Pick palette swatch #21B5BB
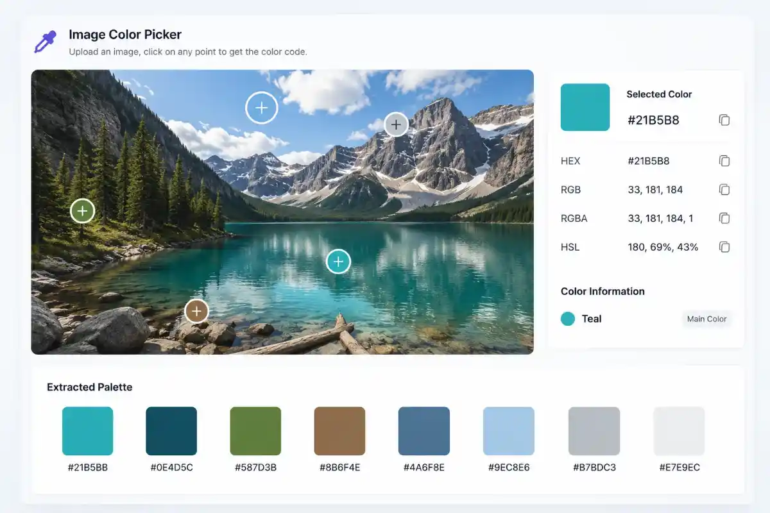The width and height of the screenshot is (770, 513). pos(88,431)
